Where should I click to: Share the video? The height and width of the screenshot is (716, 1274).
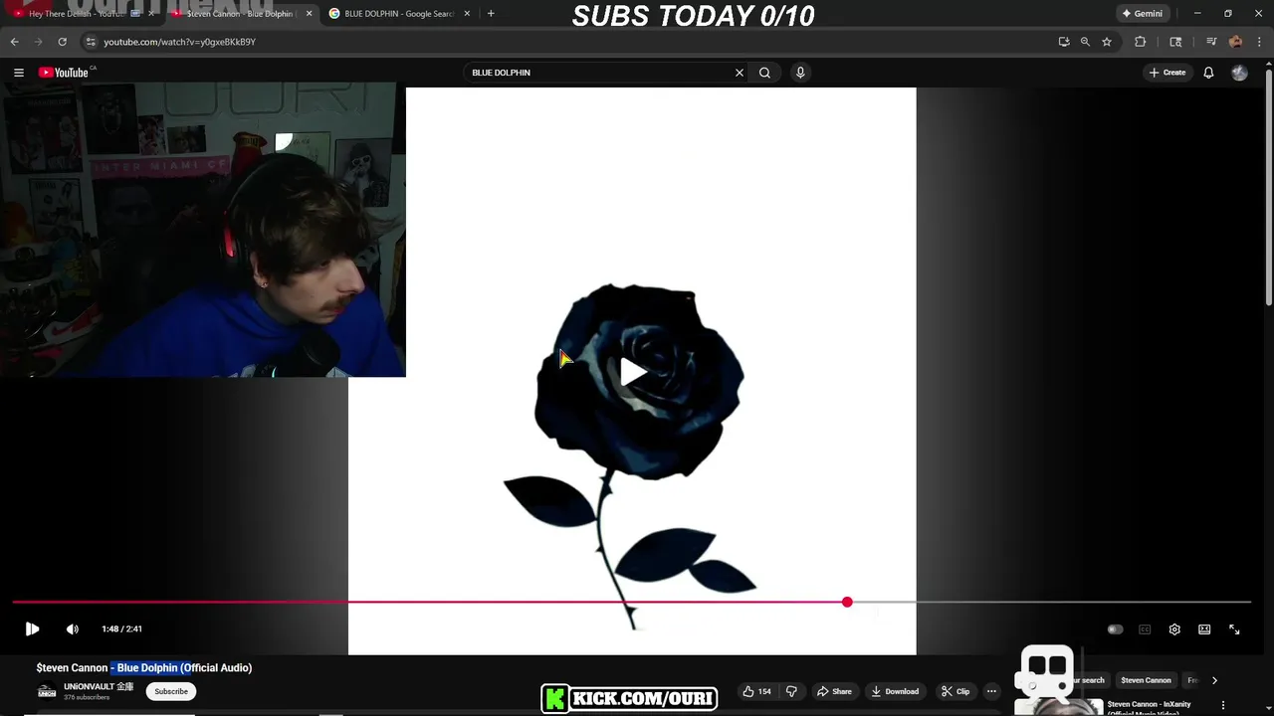click(x=834, y=691)
